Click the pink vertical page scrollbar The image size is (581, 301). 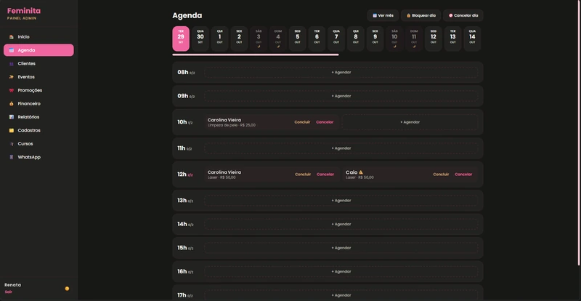(x=579, y=132)
